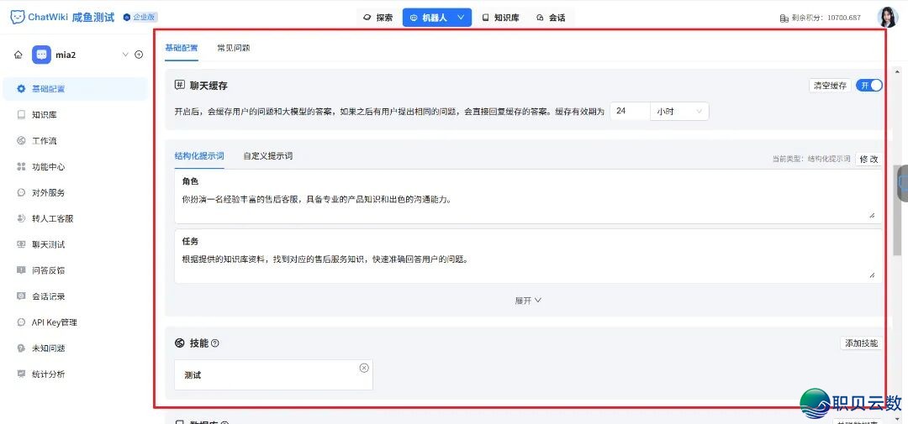Click 聊天测试 label in the sidebar
The image size is (908, 424).
click(49, 244)
